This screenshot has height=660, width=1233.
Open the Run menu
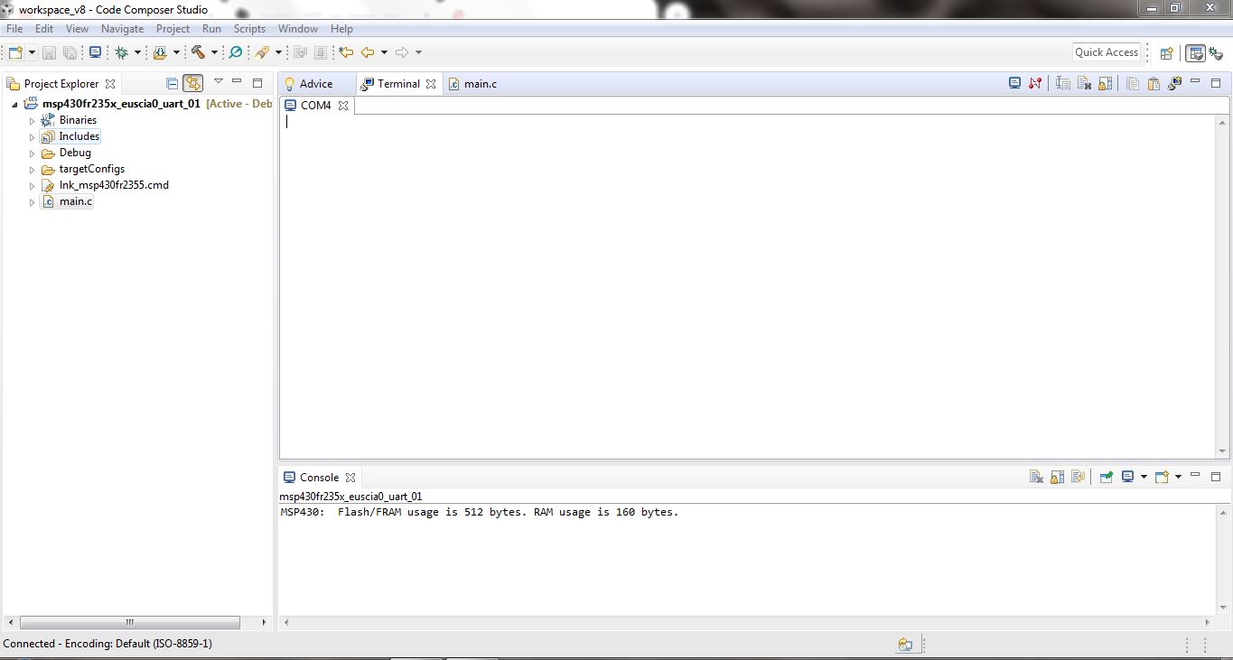coord(211,29)
